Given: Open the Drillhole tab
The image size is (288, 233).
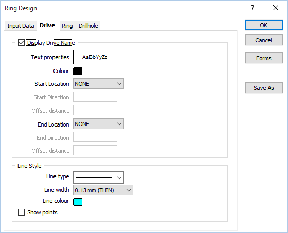Looking at the screenshot, I should point(88,26).
